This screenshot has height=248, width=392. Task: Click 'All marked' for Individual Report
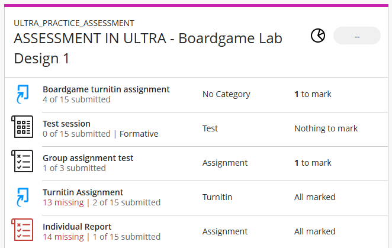314,231
